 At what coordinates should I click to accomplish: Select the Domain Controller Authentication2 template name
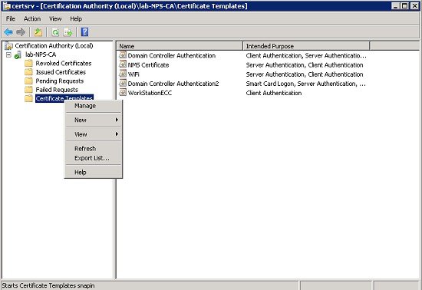[x=173, y=84]
